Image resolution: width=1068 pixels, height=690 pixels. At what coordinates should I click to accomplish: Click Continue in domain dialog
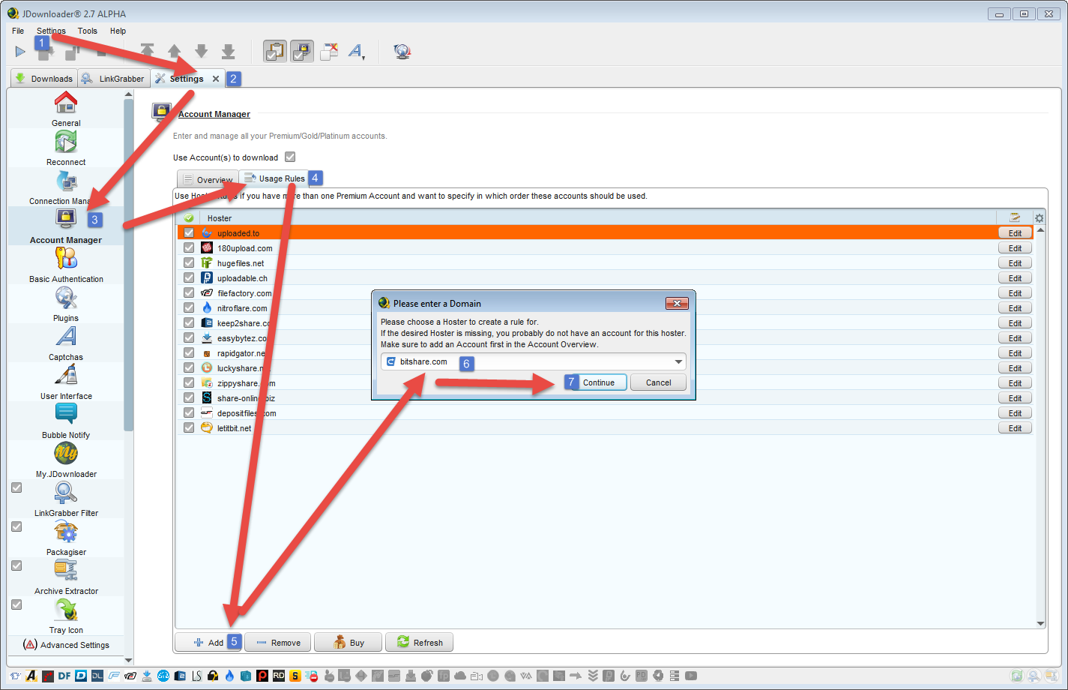599,382
